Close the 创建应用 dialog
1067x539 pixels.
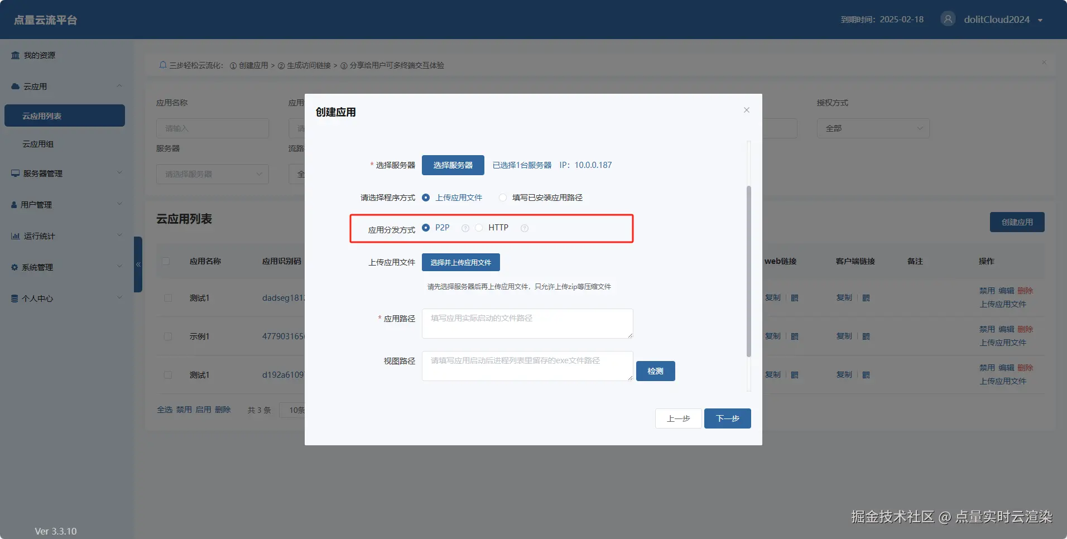click(x=747, y=110)
